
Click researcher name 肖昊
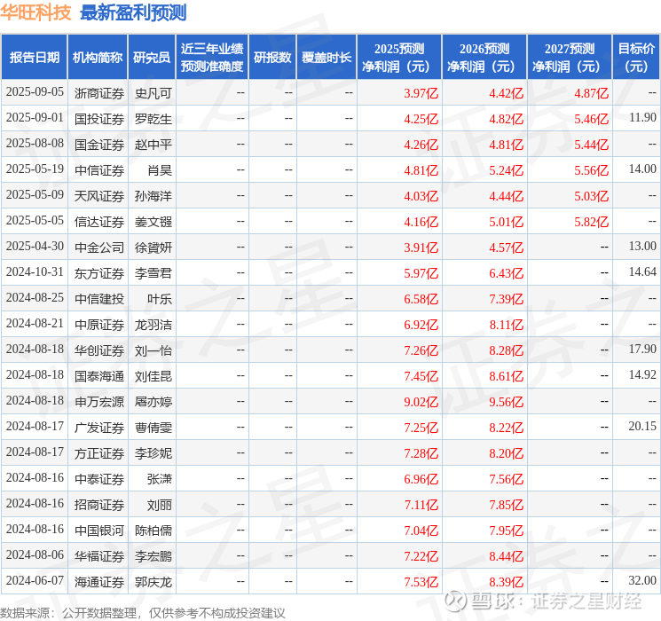(160, 170)
